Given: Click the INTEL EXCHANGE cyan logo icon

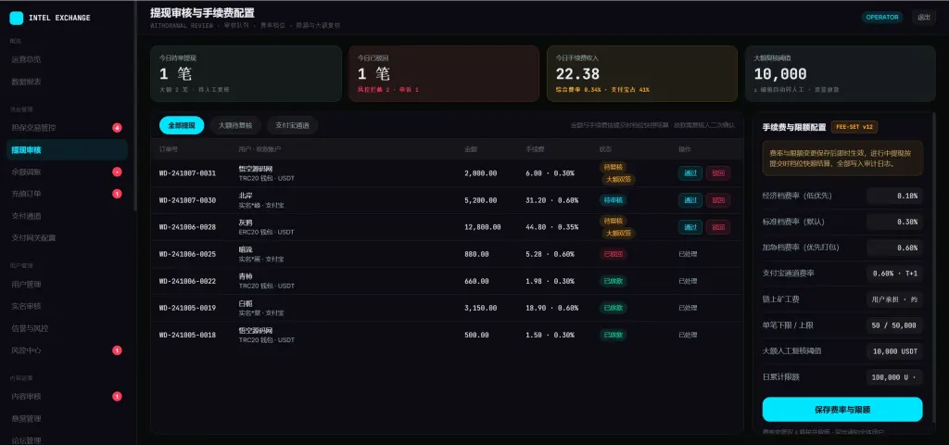Looking at the screenshot, I should (x=17, y=19).
